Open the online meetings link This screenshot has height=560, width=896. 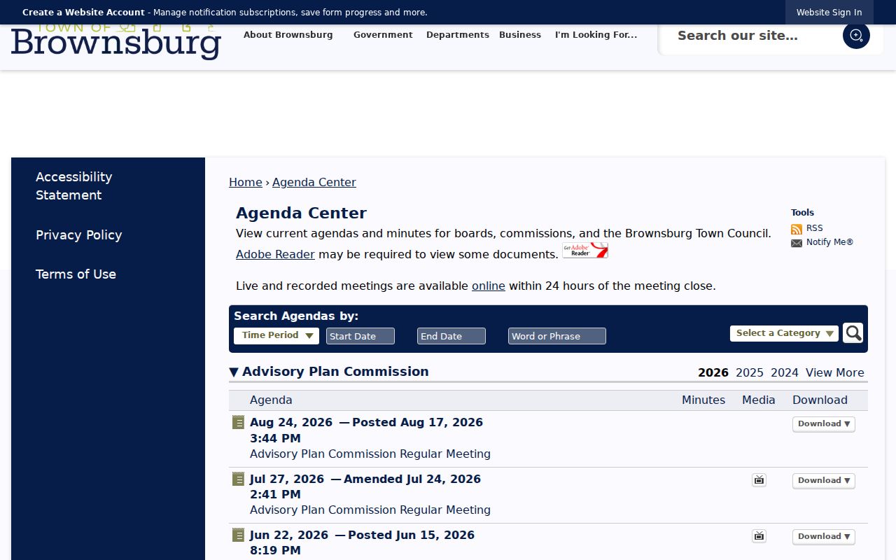point(489,286)
